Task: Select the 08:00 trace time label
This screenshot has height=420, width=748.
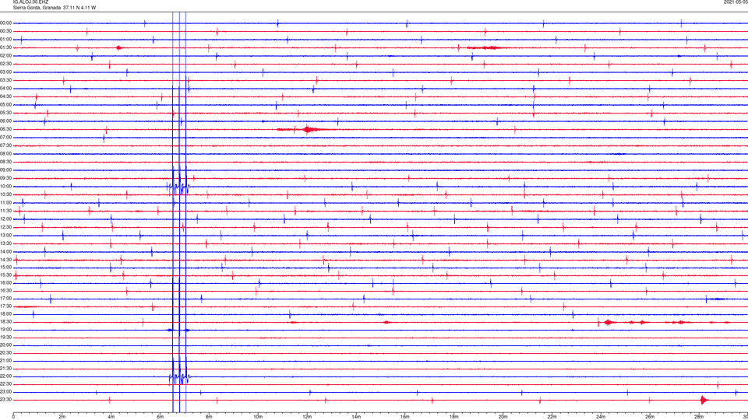Action: 6,154
